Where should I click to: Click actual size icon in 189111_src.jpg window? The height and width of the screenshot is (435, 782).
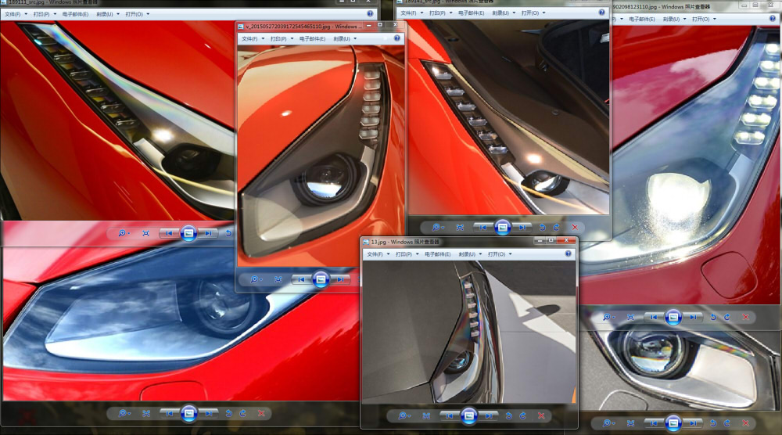pyautogui.click(x=146, y=233)
